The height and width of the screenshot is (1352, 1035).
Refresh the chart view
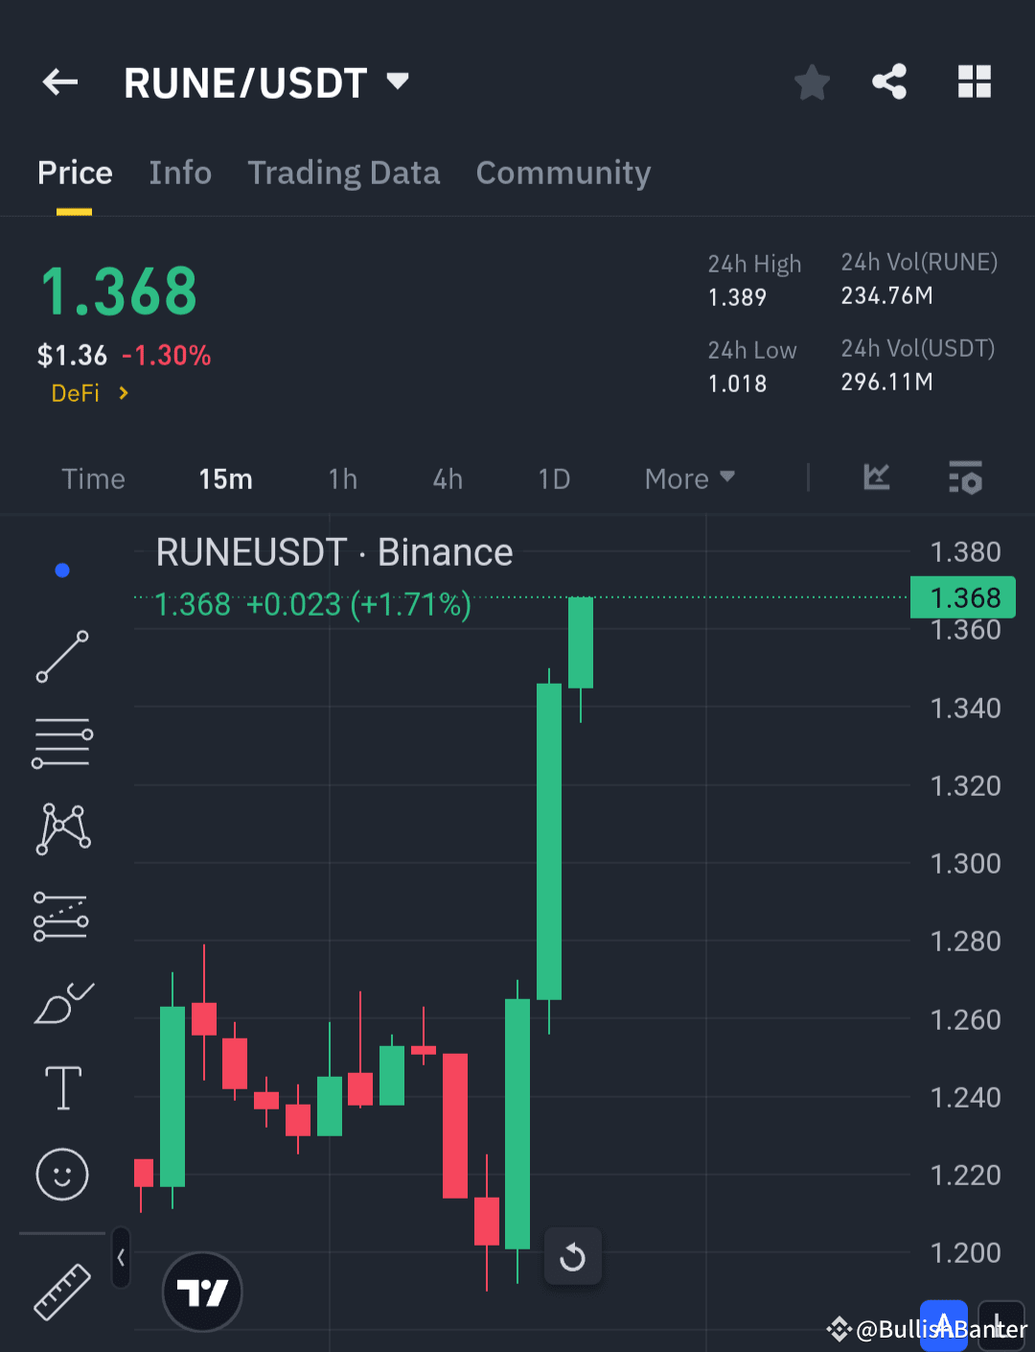572,1256
